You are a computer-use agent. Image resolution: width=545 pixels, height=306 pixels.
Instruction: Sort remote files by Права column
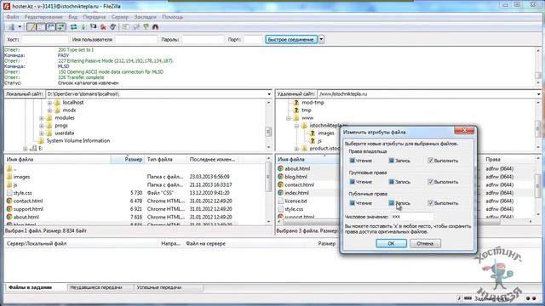point(509,159)
